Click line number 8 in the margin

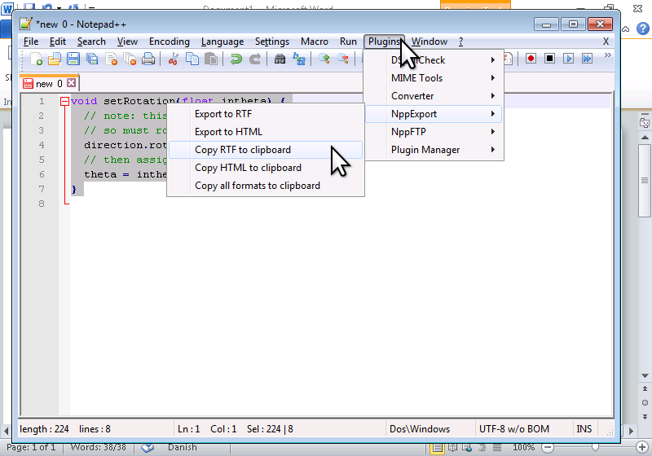(x=42, y=204)
